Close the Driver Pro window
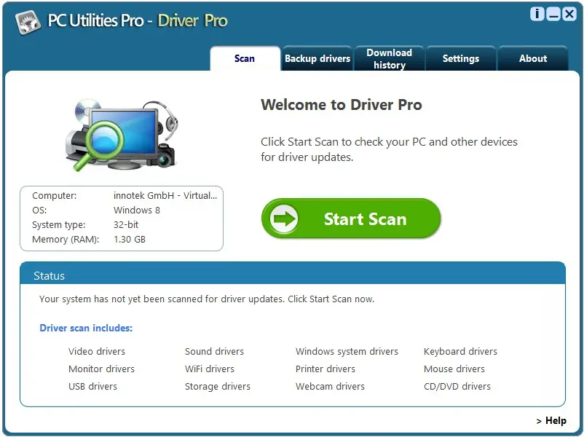This screenshot has height=437, width=584. pyautogui.click(x=569, y=14)
